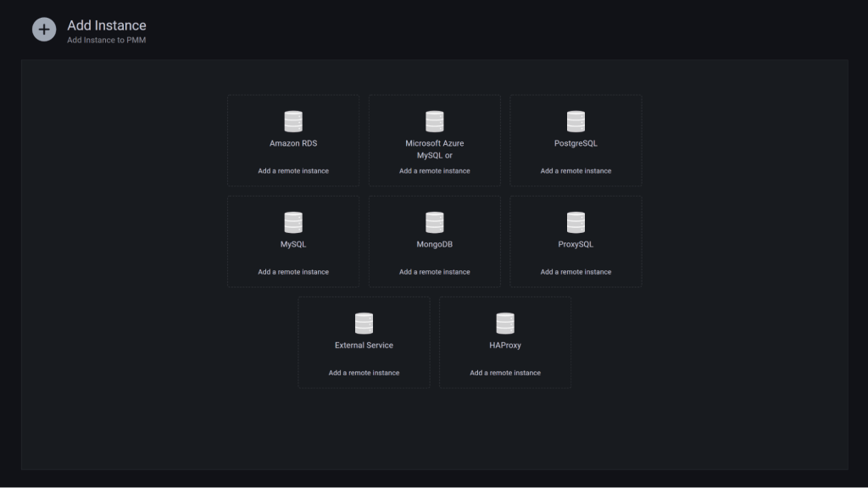Click the PostgreSQL database icon
The image size is (868, 488).
click(x=576, y=121)
